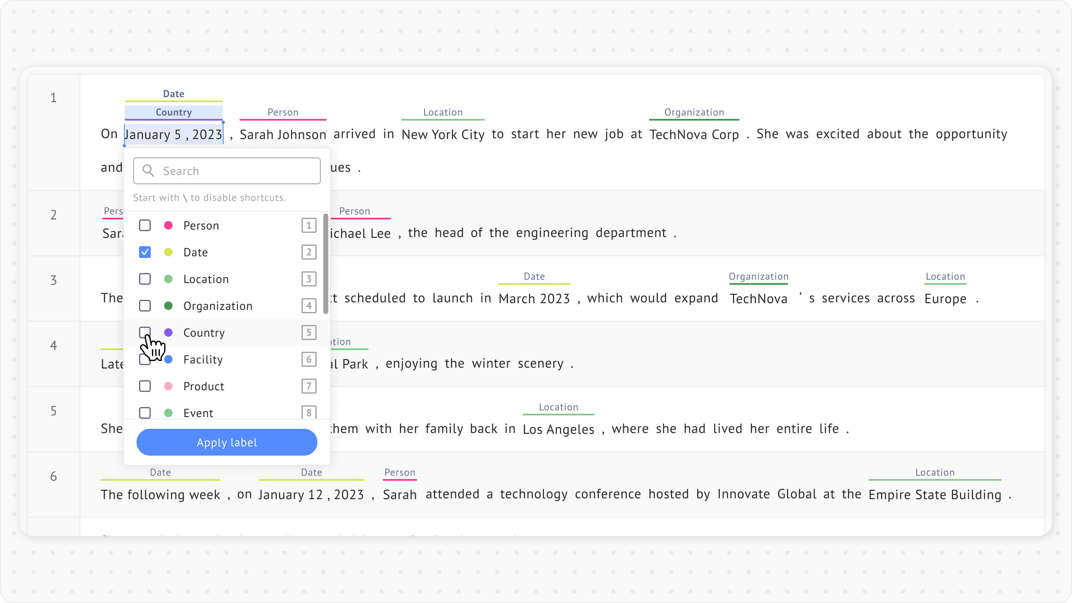Click the pink Person color dot
The width and height of the screenshot is (1072, 603).
(168, 226)
